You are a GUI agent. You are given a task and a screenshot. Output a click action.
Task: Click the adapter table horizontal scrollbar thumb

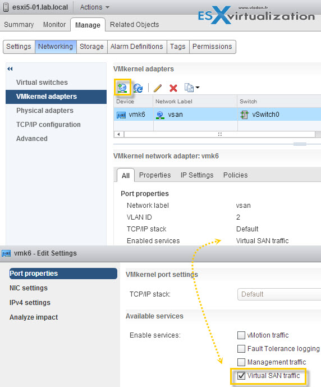pyautogui.click(x=219, y=134)
